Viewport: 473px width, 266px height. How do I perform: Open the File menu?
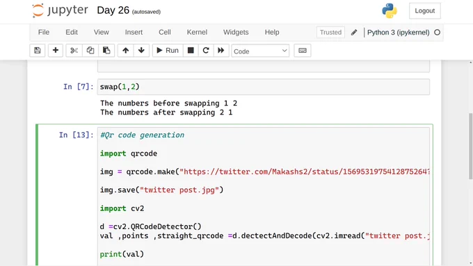pos(44,32)
